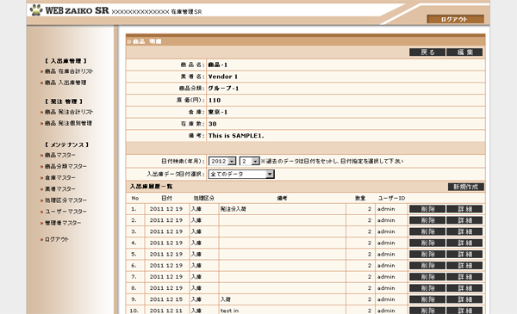View details of history row 3

tap(464, 231)
